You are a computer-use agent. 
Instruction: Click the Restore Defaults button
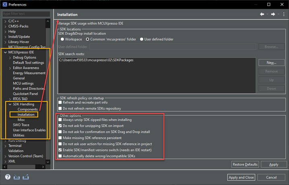click(x=245, y=165)
